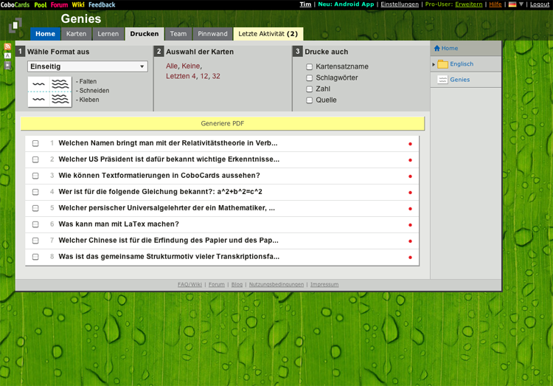Click the German flag language icon
The image size is (553, 386).
[x=512, y=4]
